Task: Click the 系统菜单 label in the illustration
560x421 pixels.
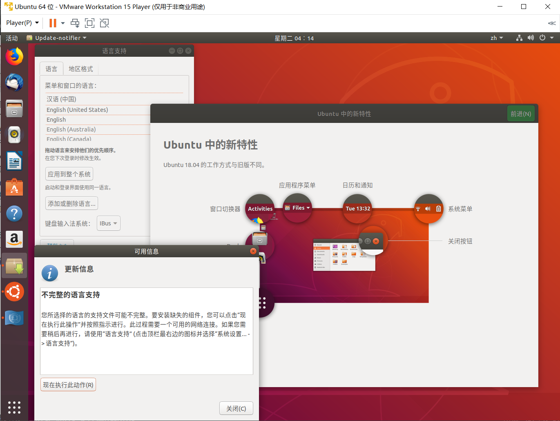Action: (x=460, y=209)
